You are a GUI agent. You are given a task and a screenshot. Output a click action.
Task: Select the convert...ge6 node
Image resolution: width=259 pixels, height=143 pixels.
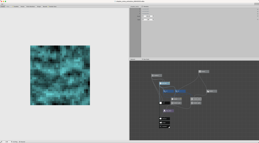click(196, 103)
